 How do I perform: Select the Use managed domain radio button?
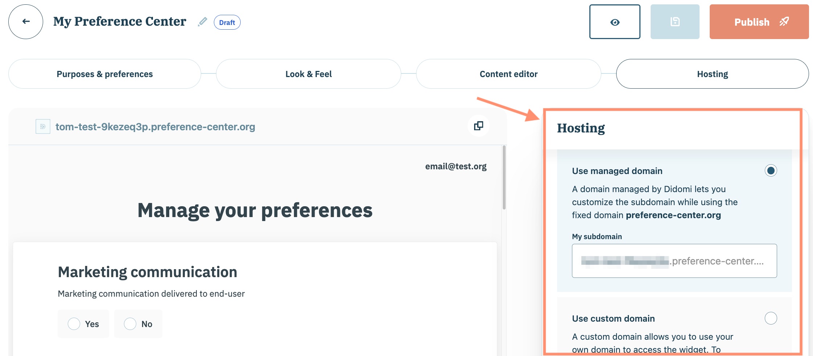(770, 170)
